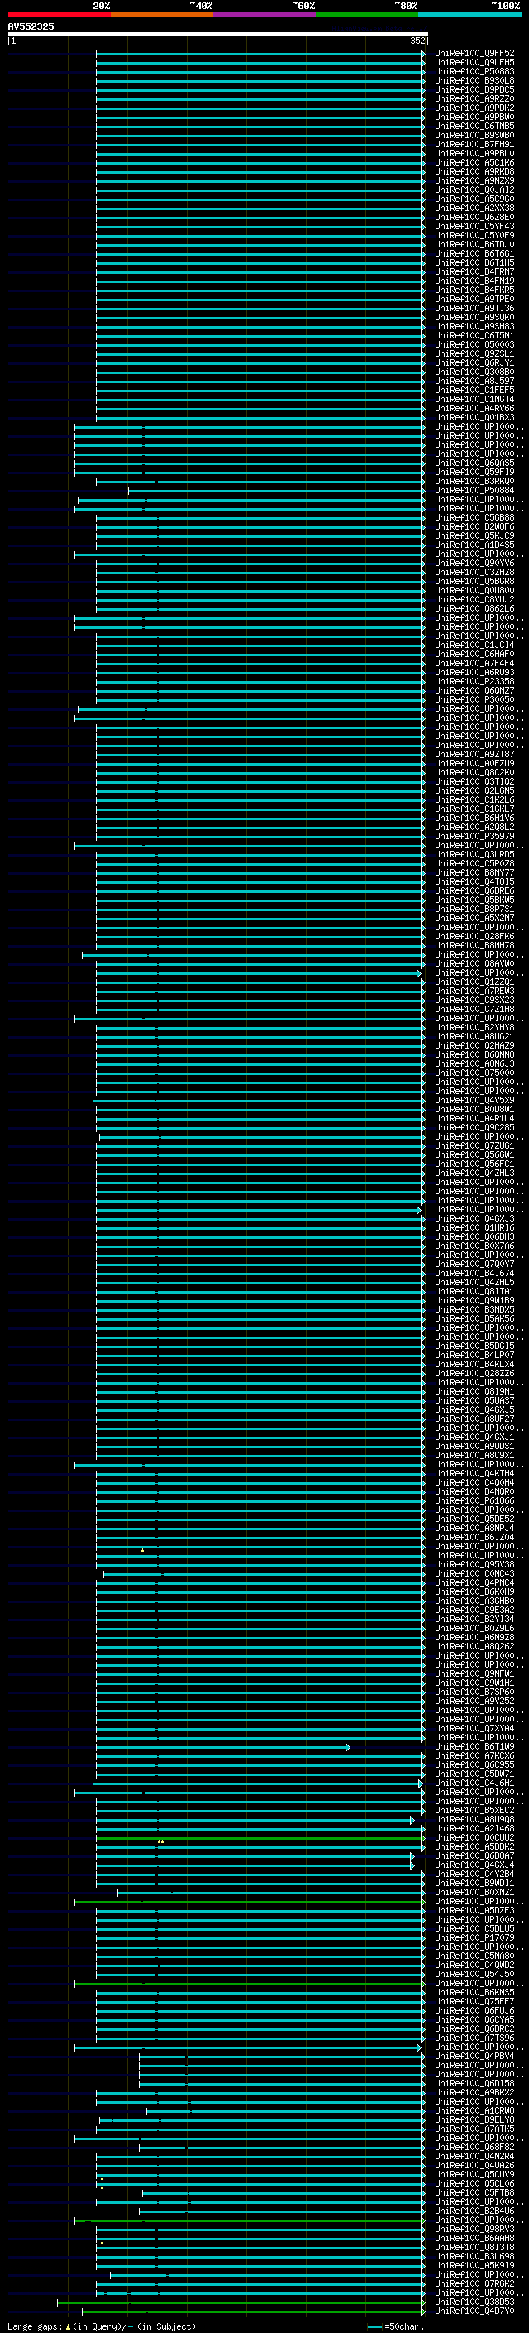Select hit label UniRef100_C8VUJ2
Image resolution: width=529 pixels, height=2333 pixels.
[474, 599]
